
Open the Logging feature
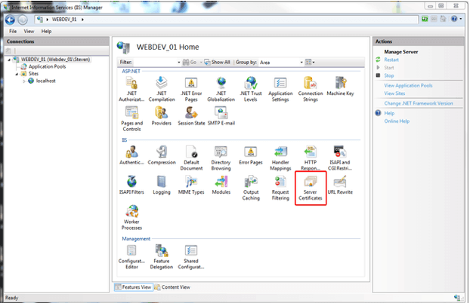coord(162,185)
